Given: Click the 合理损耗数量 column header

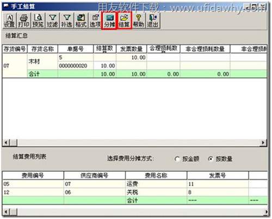Looking at the screenshot, I should tap(163, 49).
